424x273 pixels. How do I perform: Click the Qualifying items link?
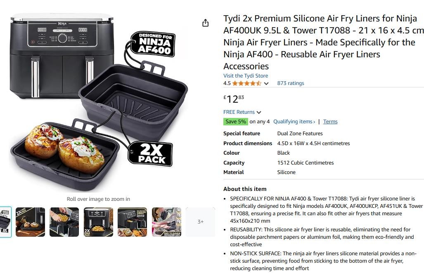click(294, 122)
